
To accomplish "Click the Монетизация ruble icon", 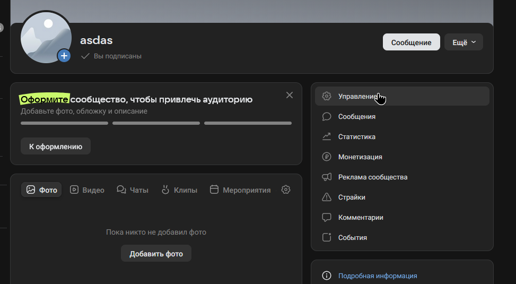I will pos(327,157).
